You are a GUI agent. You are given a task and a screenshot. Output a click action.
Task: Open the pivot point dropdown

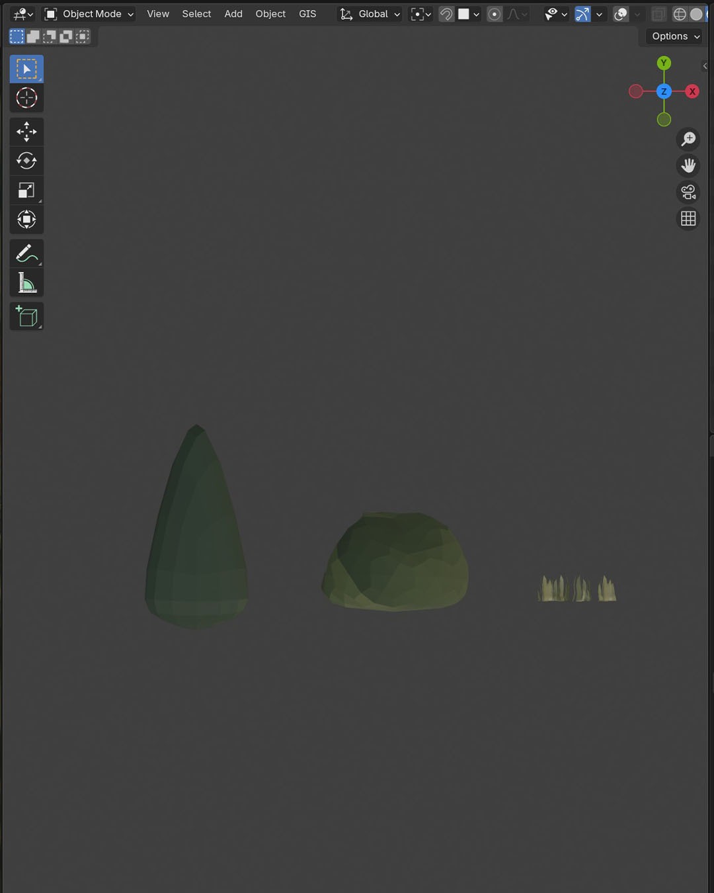[420, 14]
